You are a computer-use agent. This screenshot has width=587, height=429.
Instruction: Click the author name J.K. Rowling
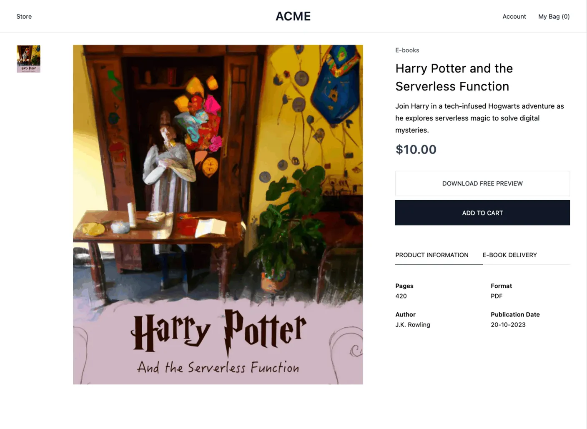coord(412,325)
